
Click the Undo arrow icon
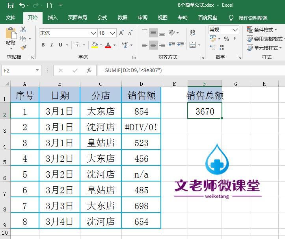tap(22, 6)
